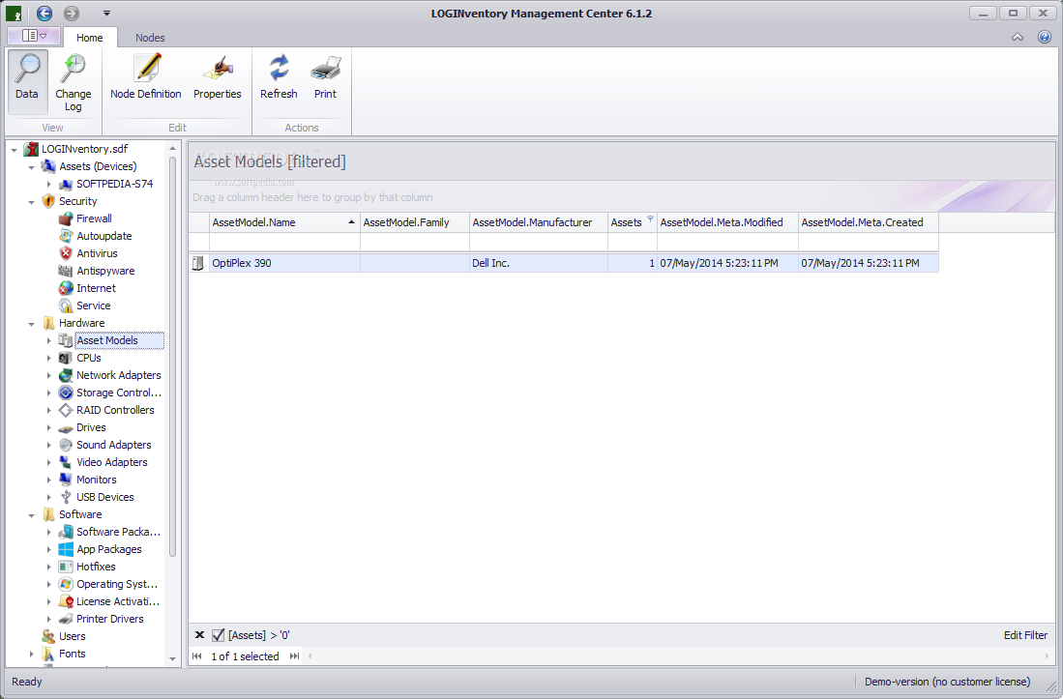This screenshot has width=1063, height=699.
Task: Switch to the Home ribbon tab
Action: [x=90, y=38]
